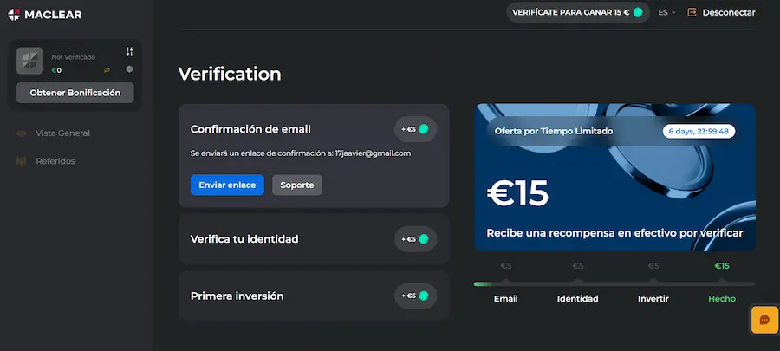This screenshot has height=351, width=780.
Task: Open the account settings sliders icon
Action: pyautogui.click(x=129, y=52)
